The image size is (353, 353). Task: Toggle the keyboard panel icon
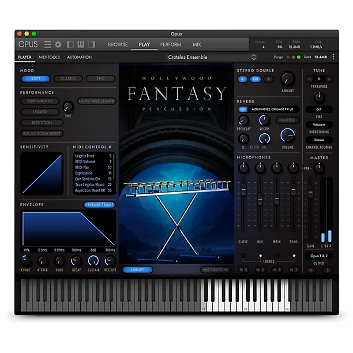coord(81,45)
